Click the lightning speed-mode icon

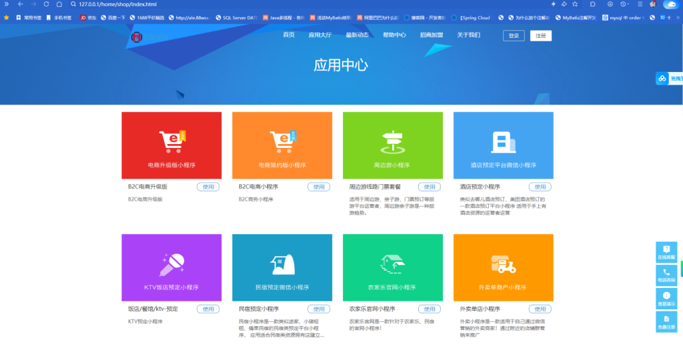(x=553, y=4)
